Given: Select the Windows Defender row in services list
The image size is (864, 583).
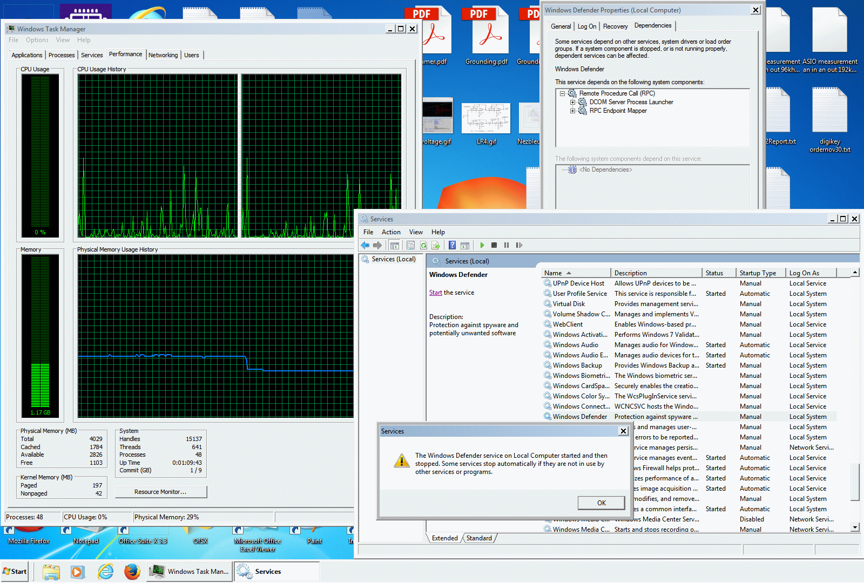Looking at the screenshot, I should pos(689,417).
